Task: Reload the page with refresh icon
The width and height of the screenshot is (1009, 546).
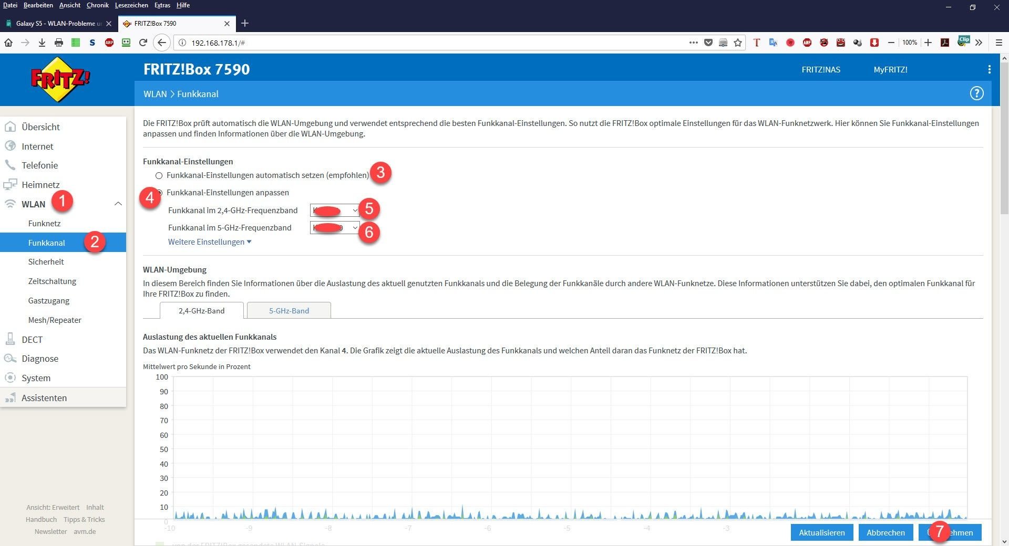Action: [x=143, y=43]
